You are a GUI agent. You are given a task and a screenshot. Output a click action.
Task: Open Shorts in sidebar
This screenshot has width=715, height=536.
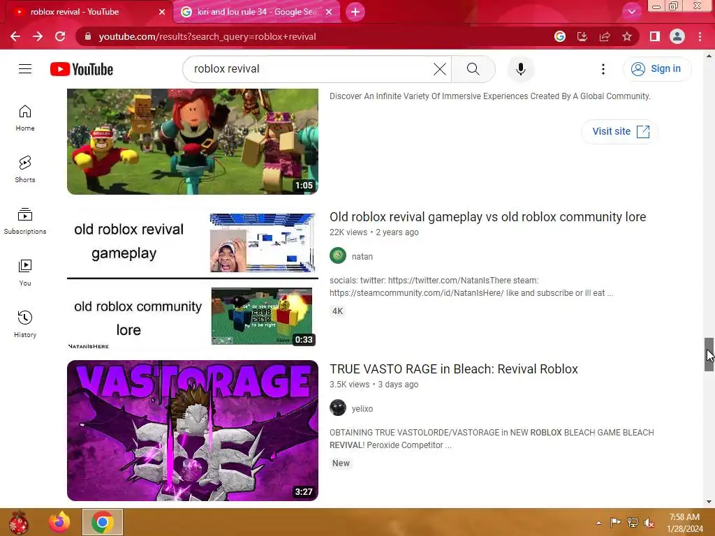(25, 169)
